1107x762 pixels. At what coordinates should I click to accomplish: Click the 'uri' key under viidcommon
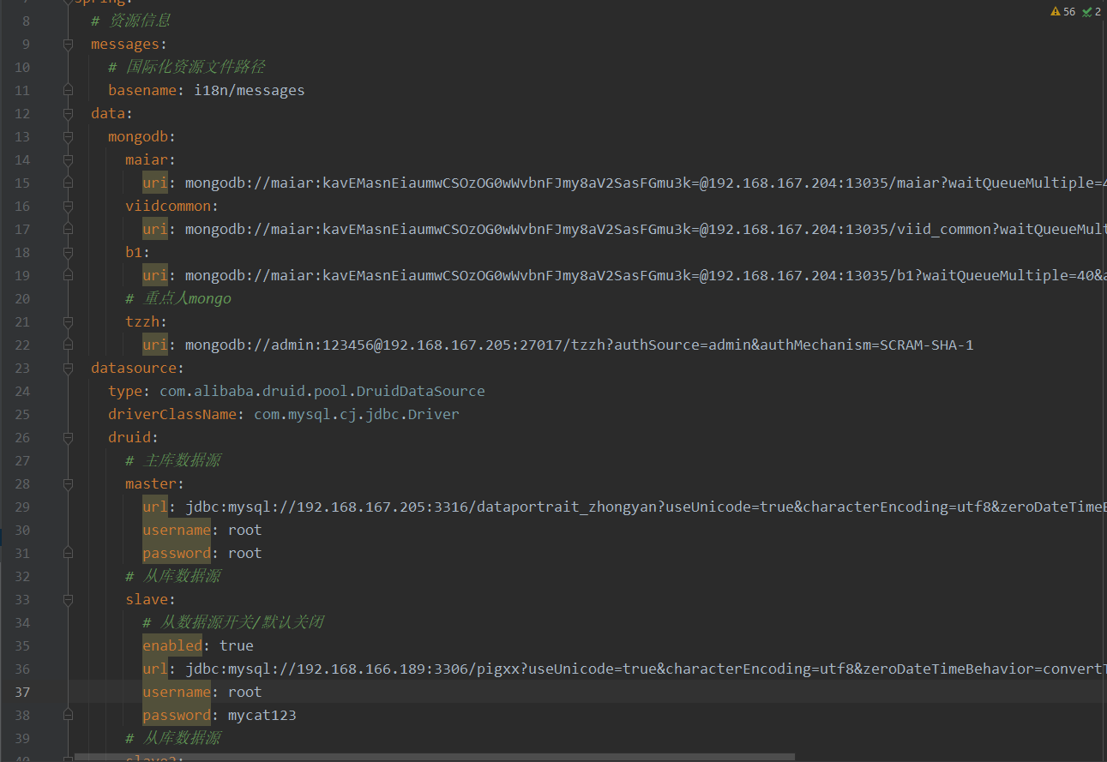click(x=155, y=230)
